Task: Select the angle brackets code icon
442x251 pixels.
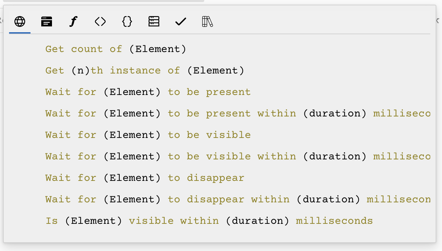Action: coord(100,21)
